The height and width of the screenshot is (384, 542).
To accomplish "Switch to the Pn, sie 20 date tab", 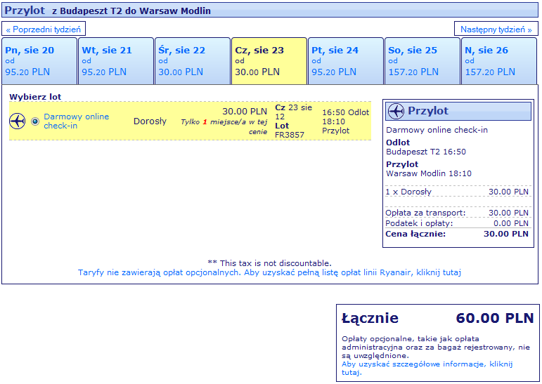I will click(x=39, y=60).
